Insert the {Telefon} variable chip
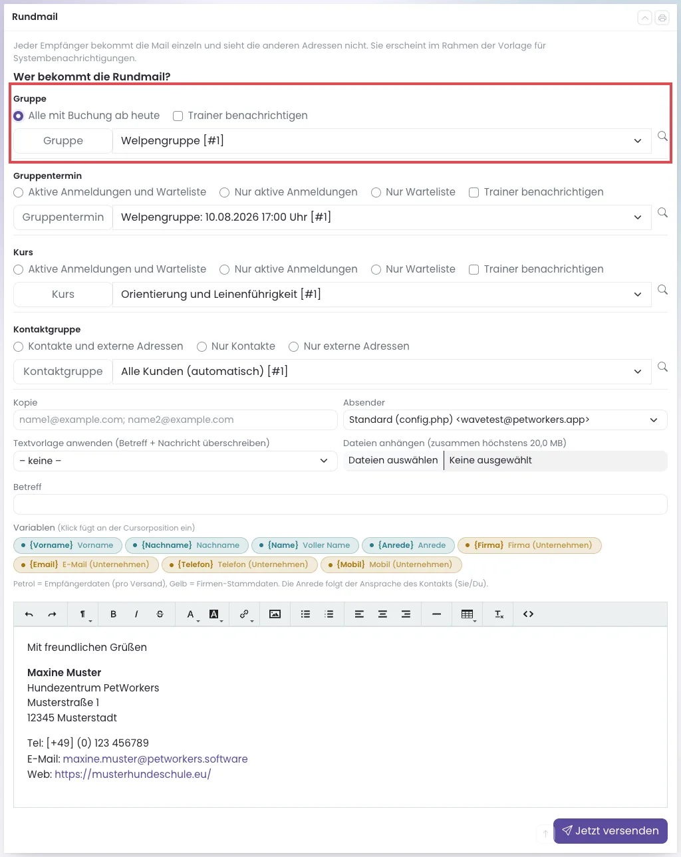Viewport: 681px width, 857px height. click(x=239, y=564)
